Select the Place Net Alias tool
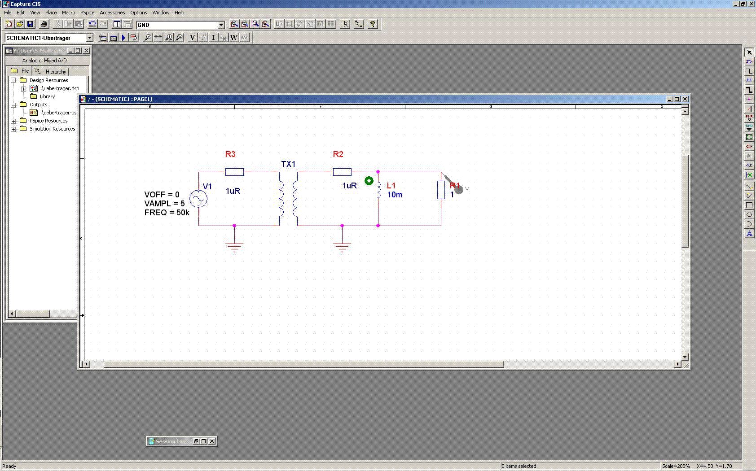756x471 pixels. click(x=749, y=81)
